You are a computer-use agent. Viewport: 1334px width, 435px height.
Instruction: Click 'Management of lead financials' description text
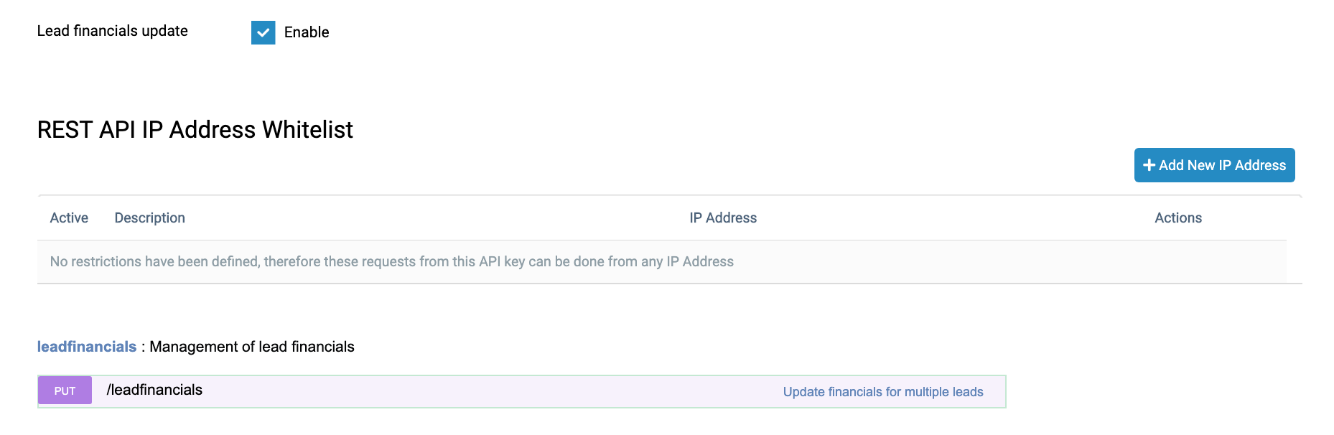(x=252, y=347)
